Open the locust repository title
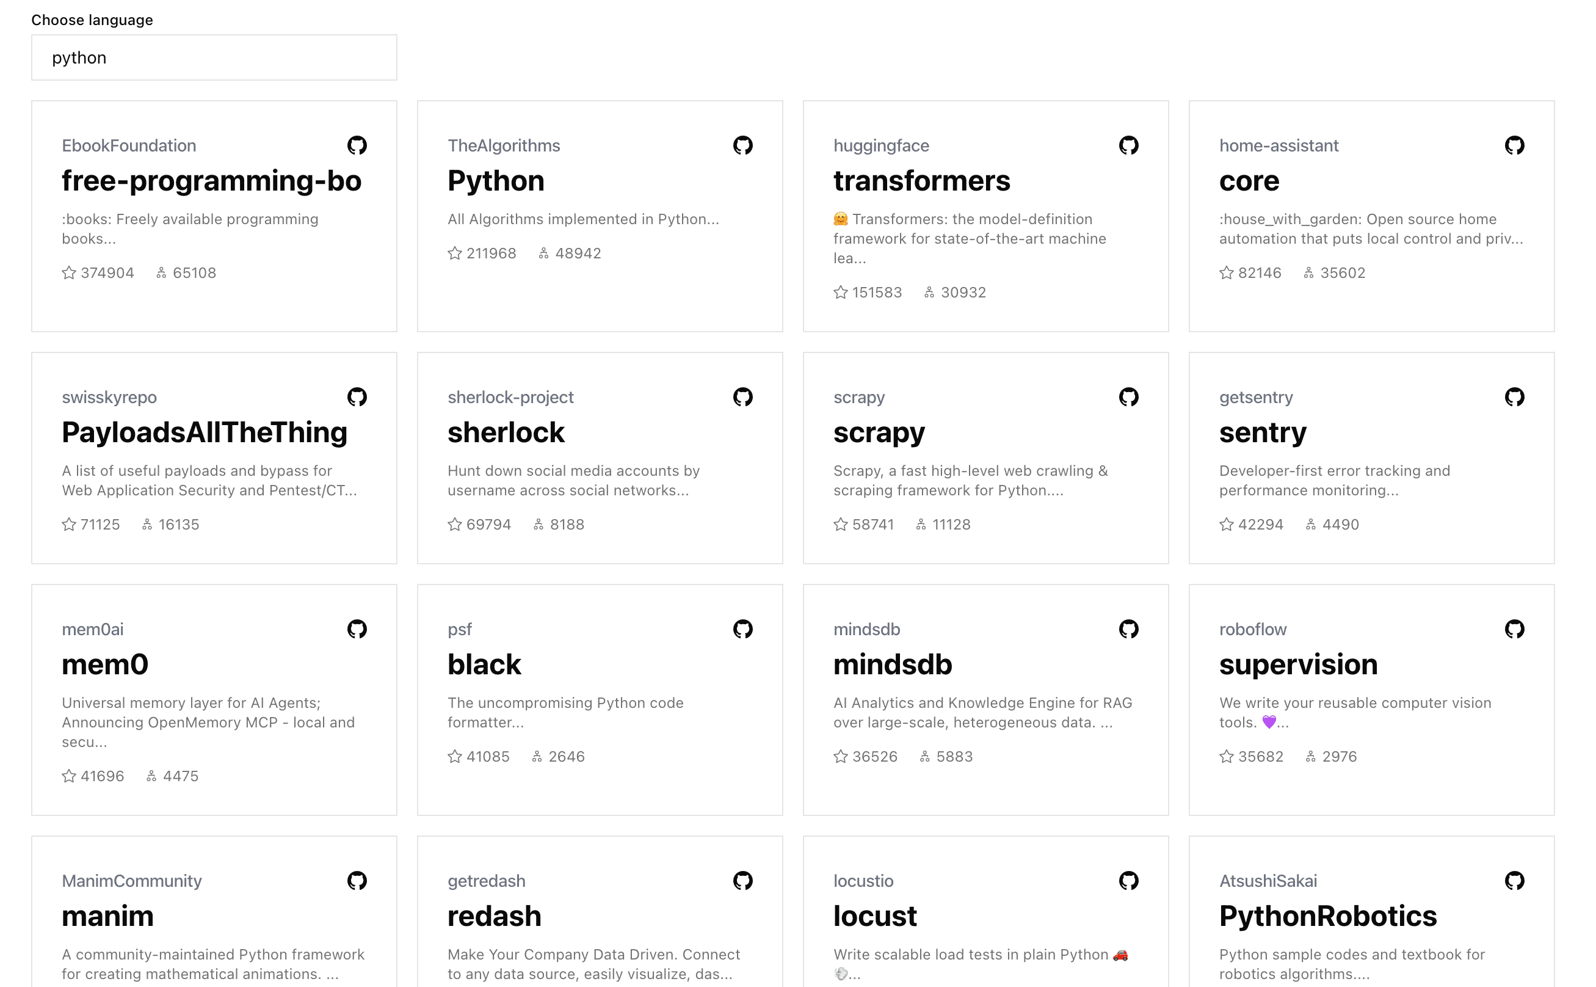 click(874, 917)
